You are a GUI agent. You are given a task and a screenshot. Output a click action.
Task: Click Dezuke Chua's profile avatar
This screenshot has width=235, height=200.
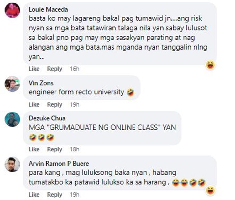[x=13, y=119]
